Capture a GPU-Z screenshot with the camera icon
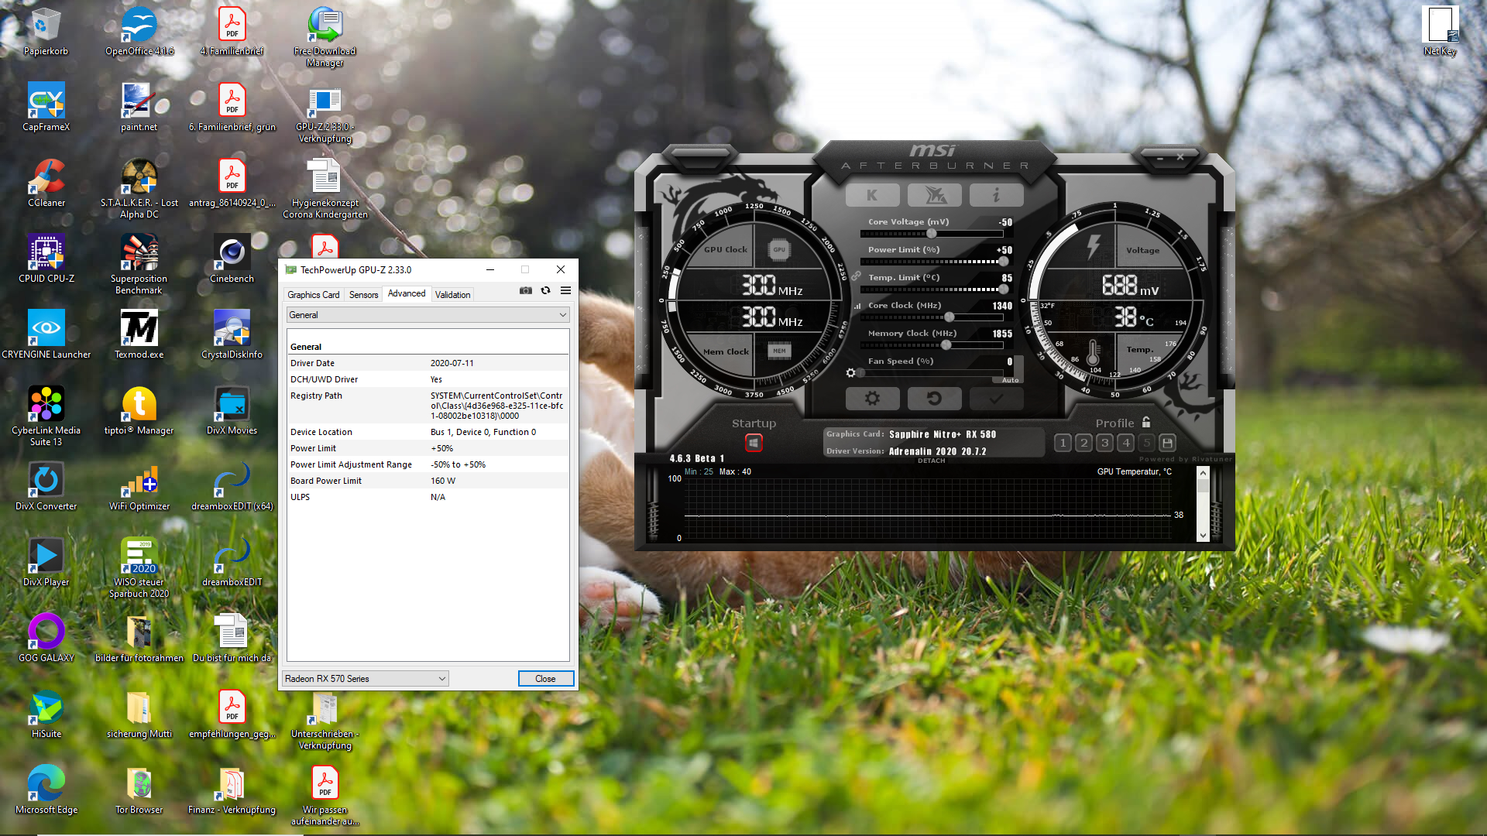 point(526,290)
